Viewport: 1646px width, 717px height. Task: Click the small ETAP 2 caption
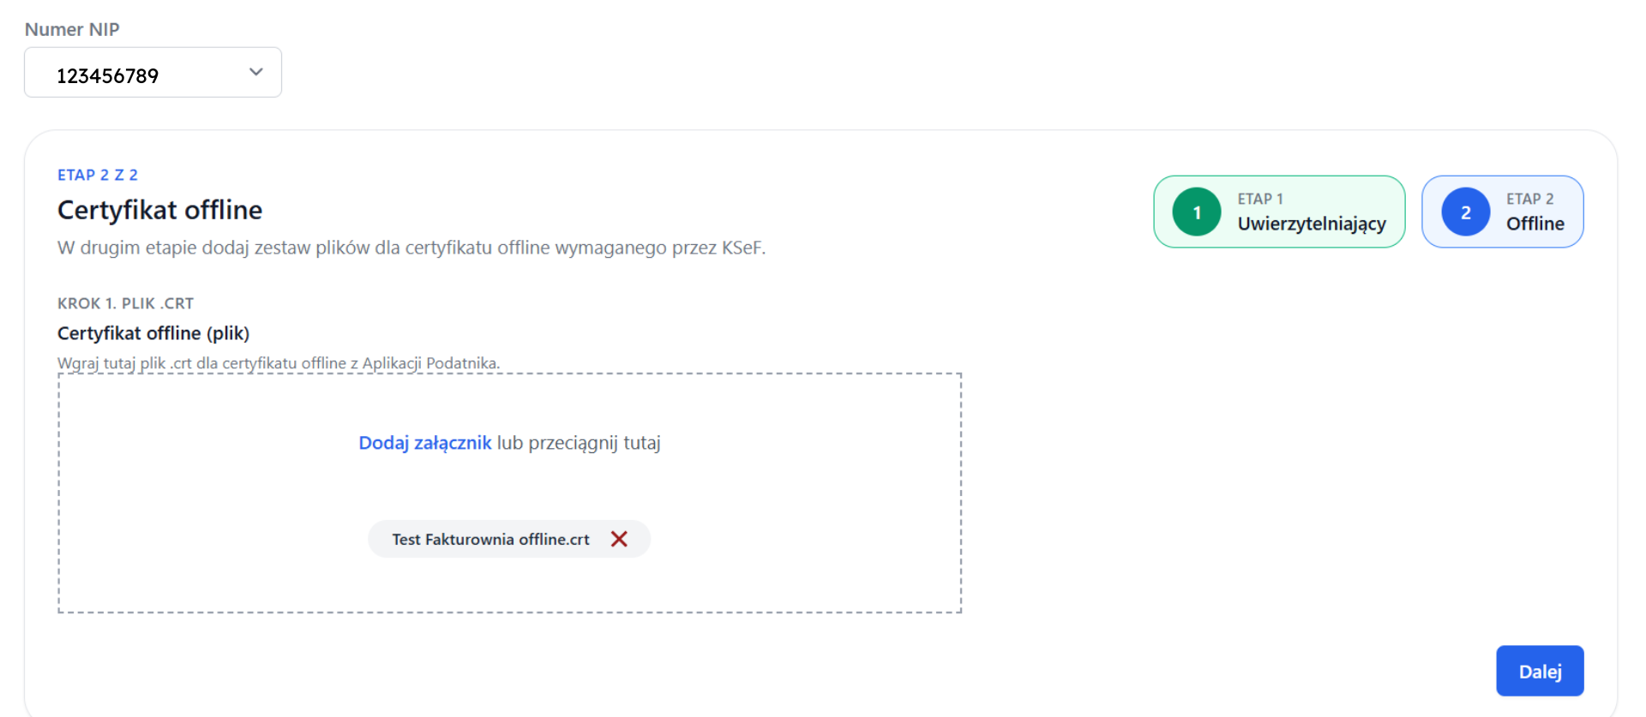pyautogui.click(x=1529, y=199)
